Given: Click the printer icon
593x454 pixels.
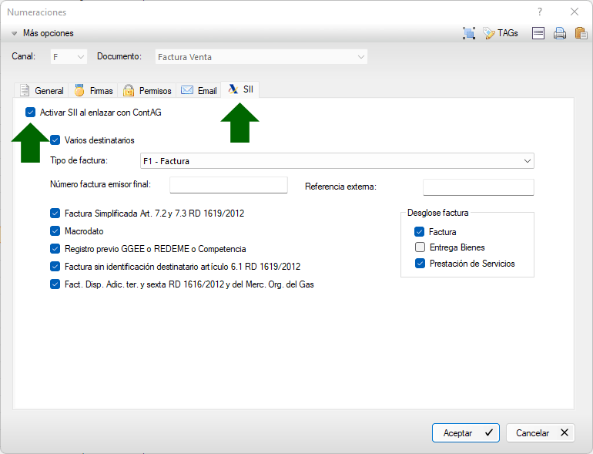Looking at the screenshot, I should pos(560,33).
